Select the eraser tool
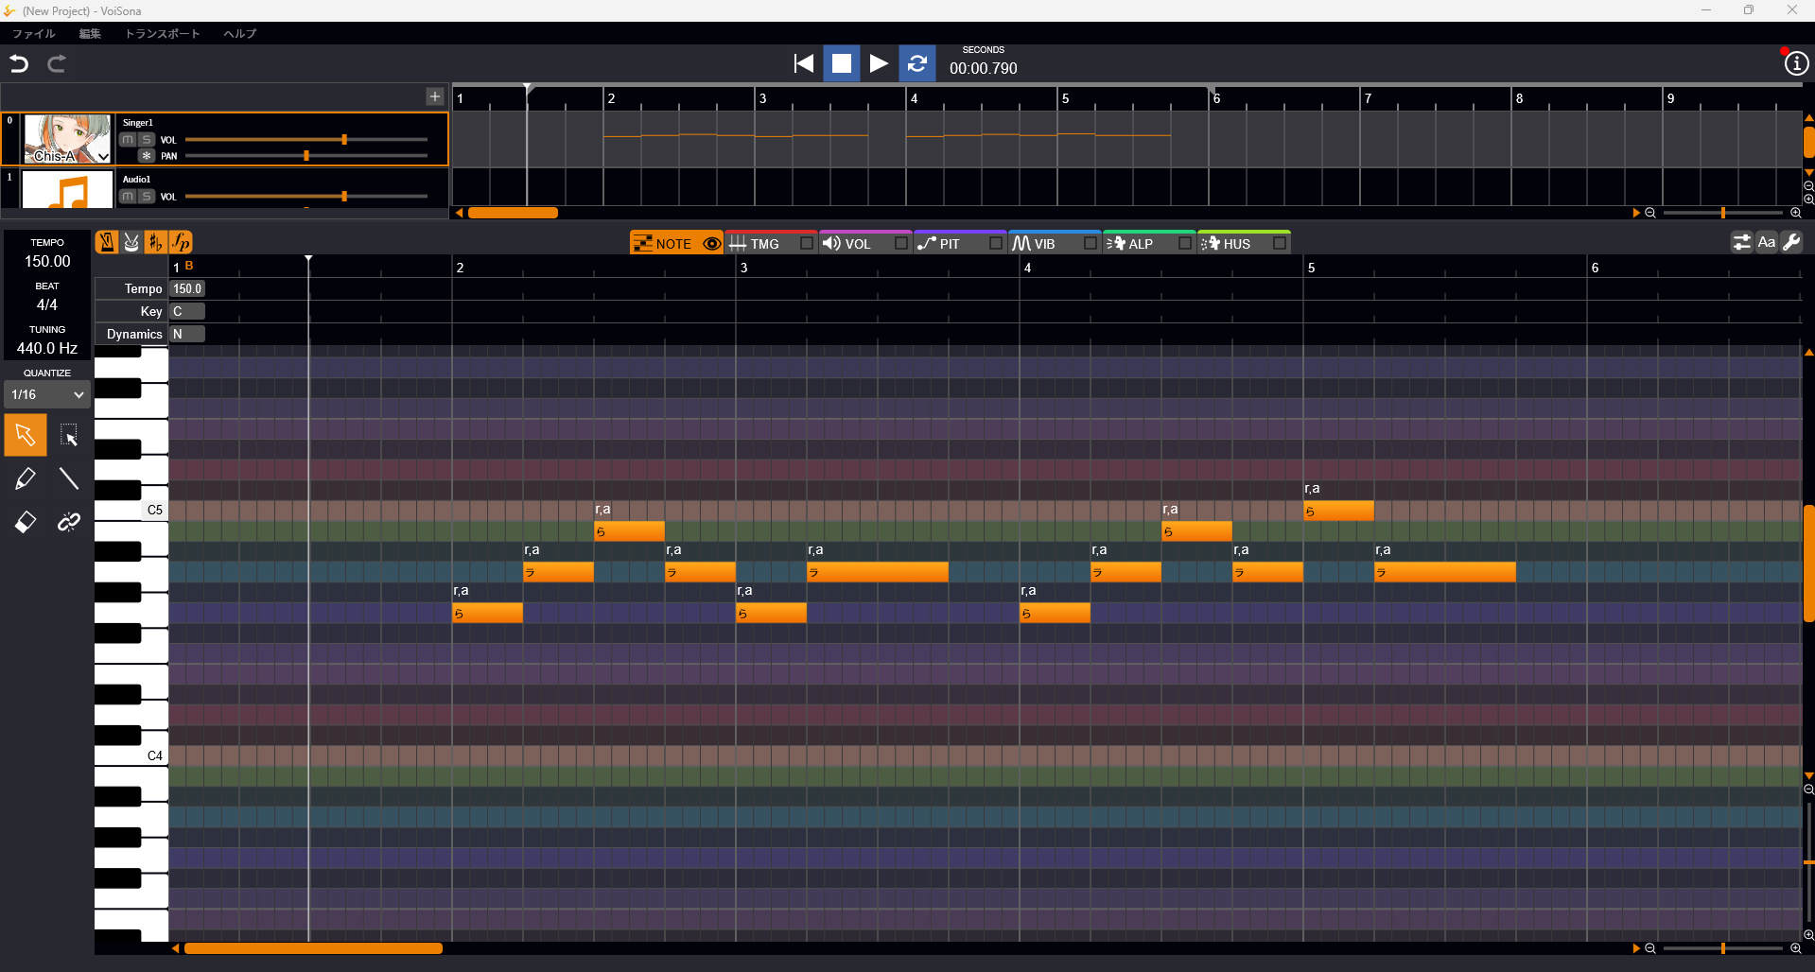The height and width of the screenshot is (972, 1815). click(x=26, y=522)
